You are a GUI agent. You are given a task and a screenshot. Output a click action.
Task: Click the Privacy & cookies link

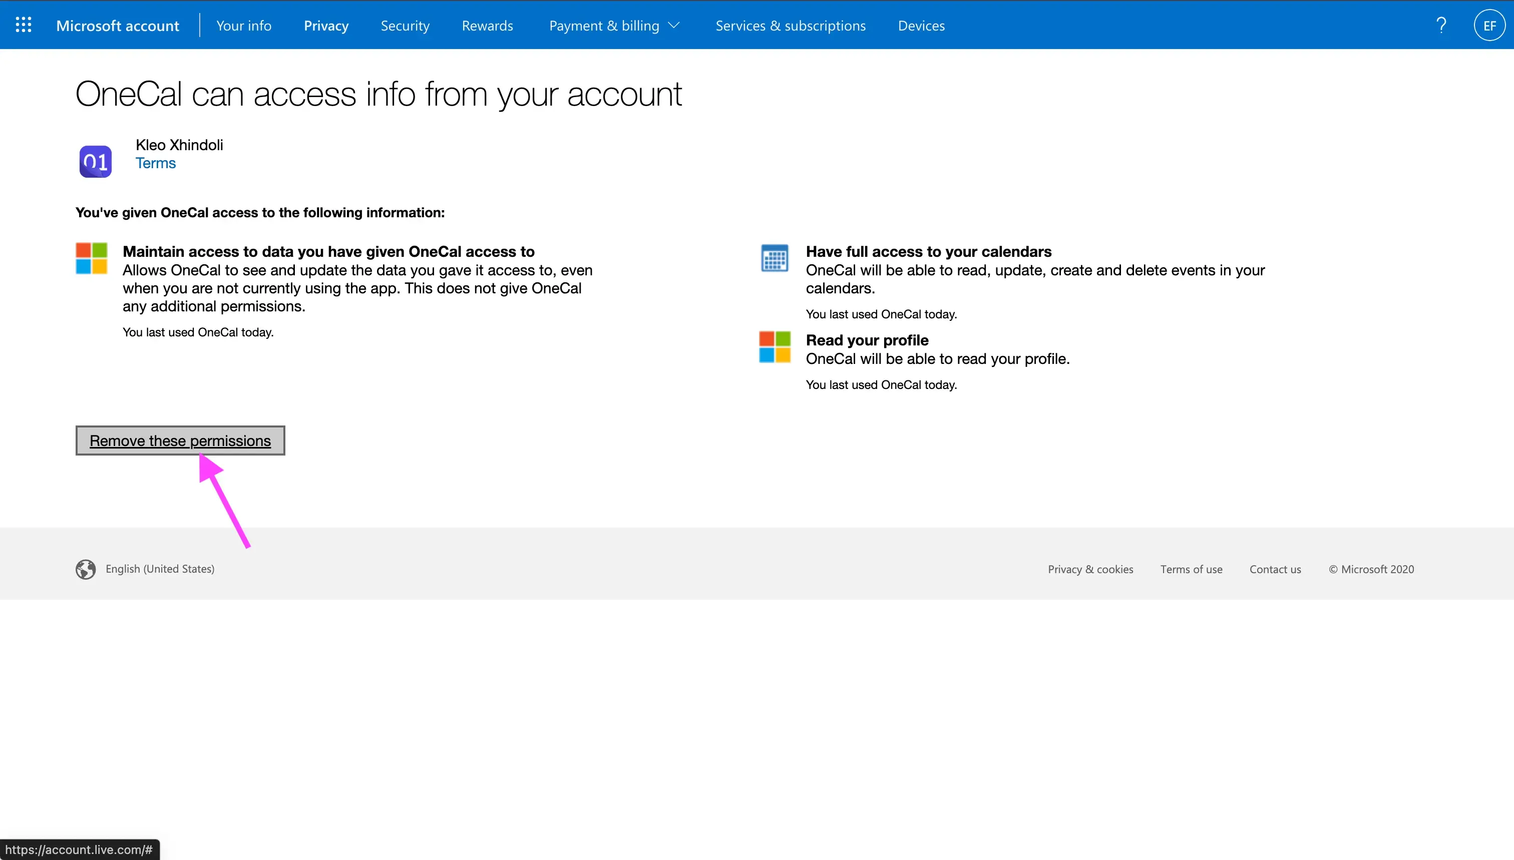pos(1091,569)
